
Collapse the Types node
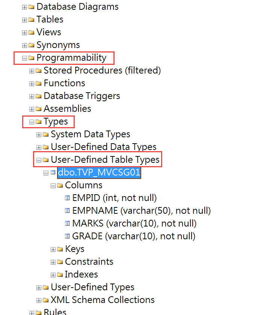[x=32, y=122]
